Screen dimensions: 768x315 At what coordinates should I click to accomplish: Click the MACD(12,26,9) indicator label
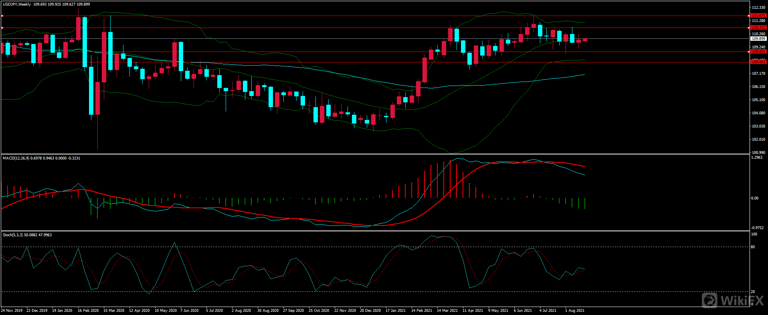tap(16, 158)
